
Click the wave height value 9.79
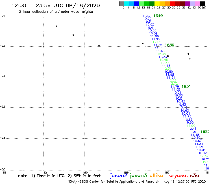(148, 19)
